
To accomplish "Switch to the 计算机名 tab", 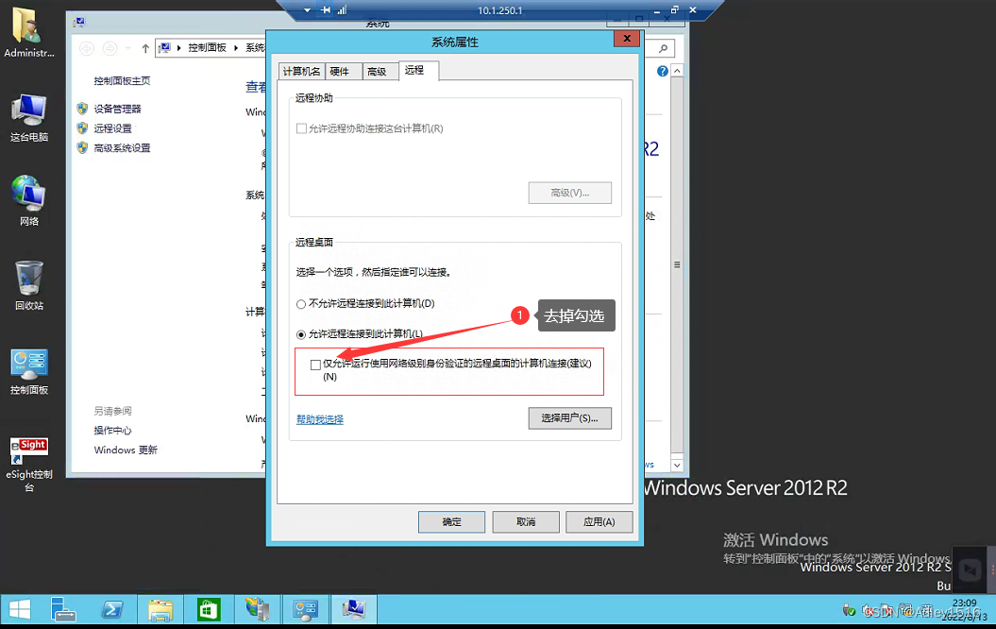I will pos(302,72).
